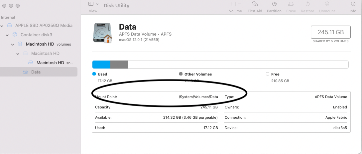Click the gray Other Volumes legend swatch
The width and height of the screenshot is (362, 154).
tap(181, 74)
